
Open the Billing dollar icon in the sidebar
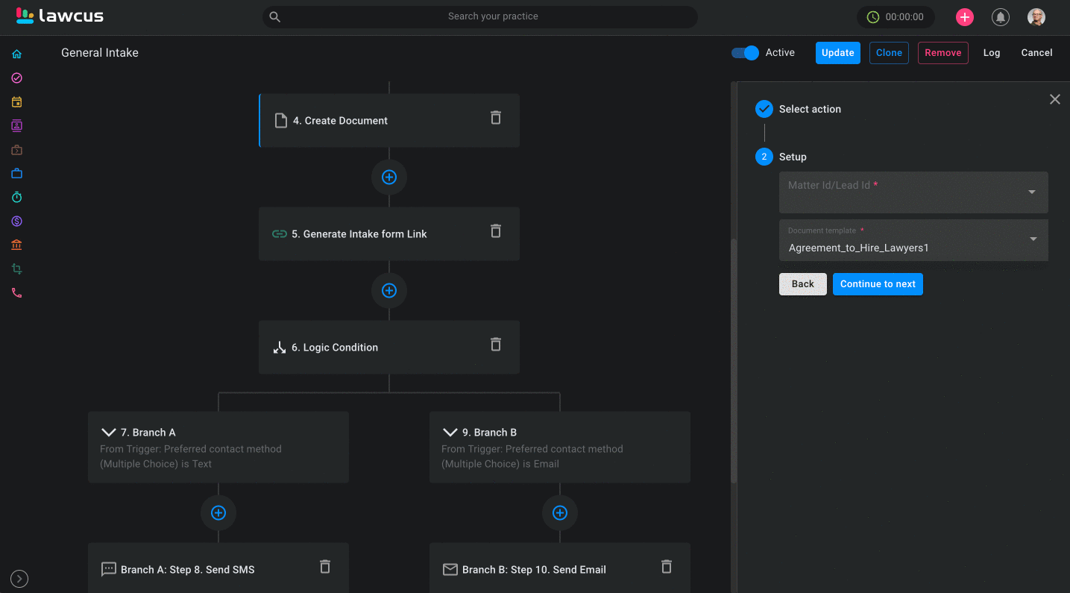[16, 221]
